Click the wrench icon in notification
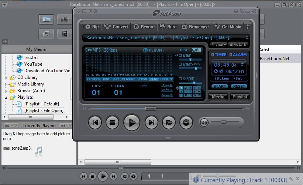The image size is (303, 185). pos(290,179)
